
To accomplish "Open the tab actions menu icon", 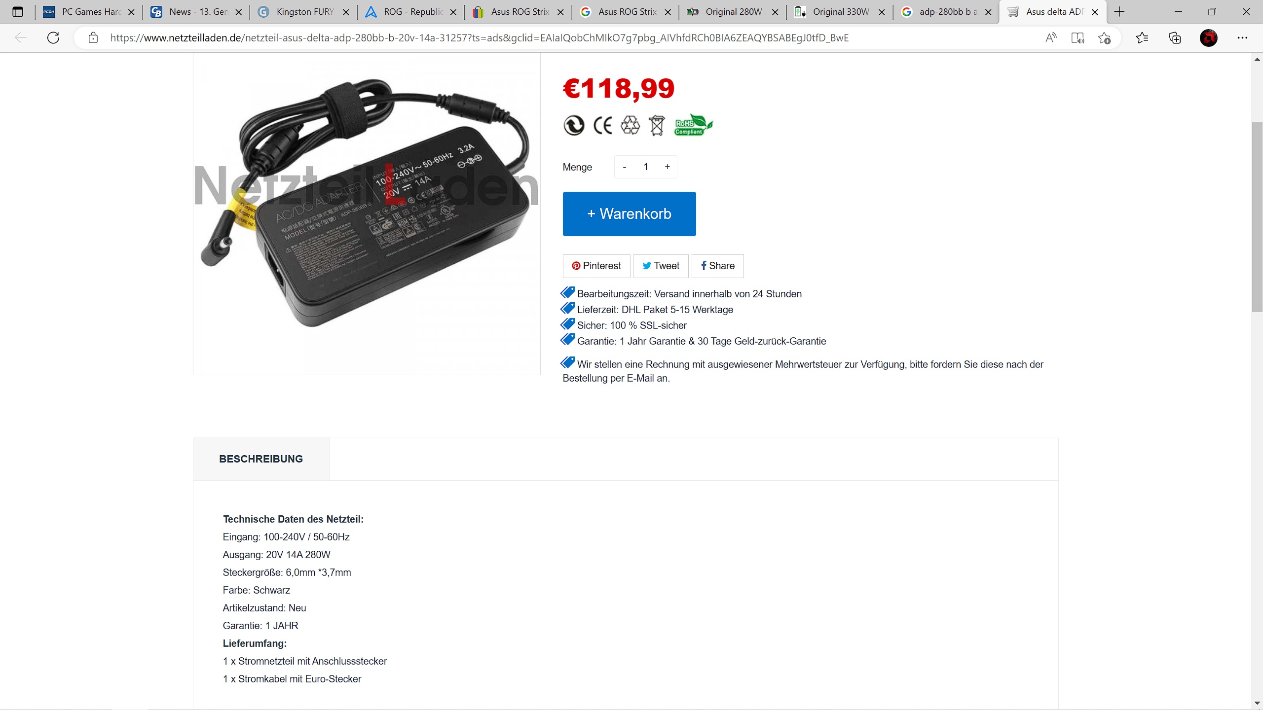I will tap(18, 12).
